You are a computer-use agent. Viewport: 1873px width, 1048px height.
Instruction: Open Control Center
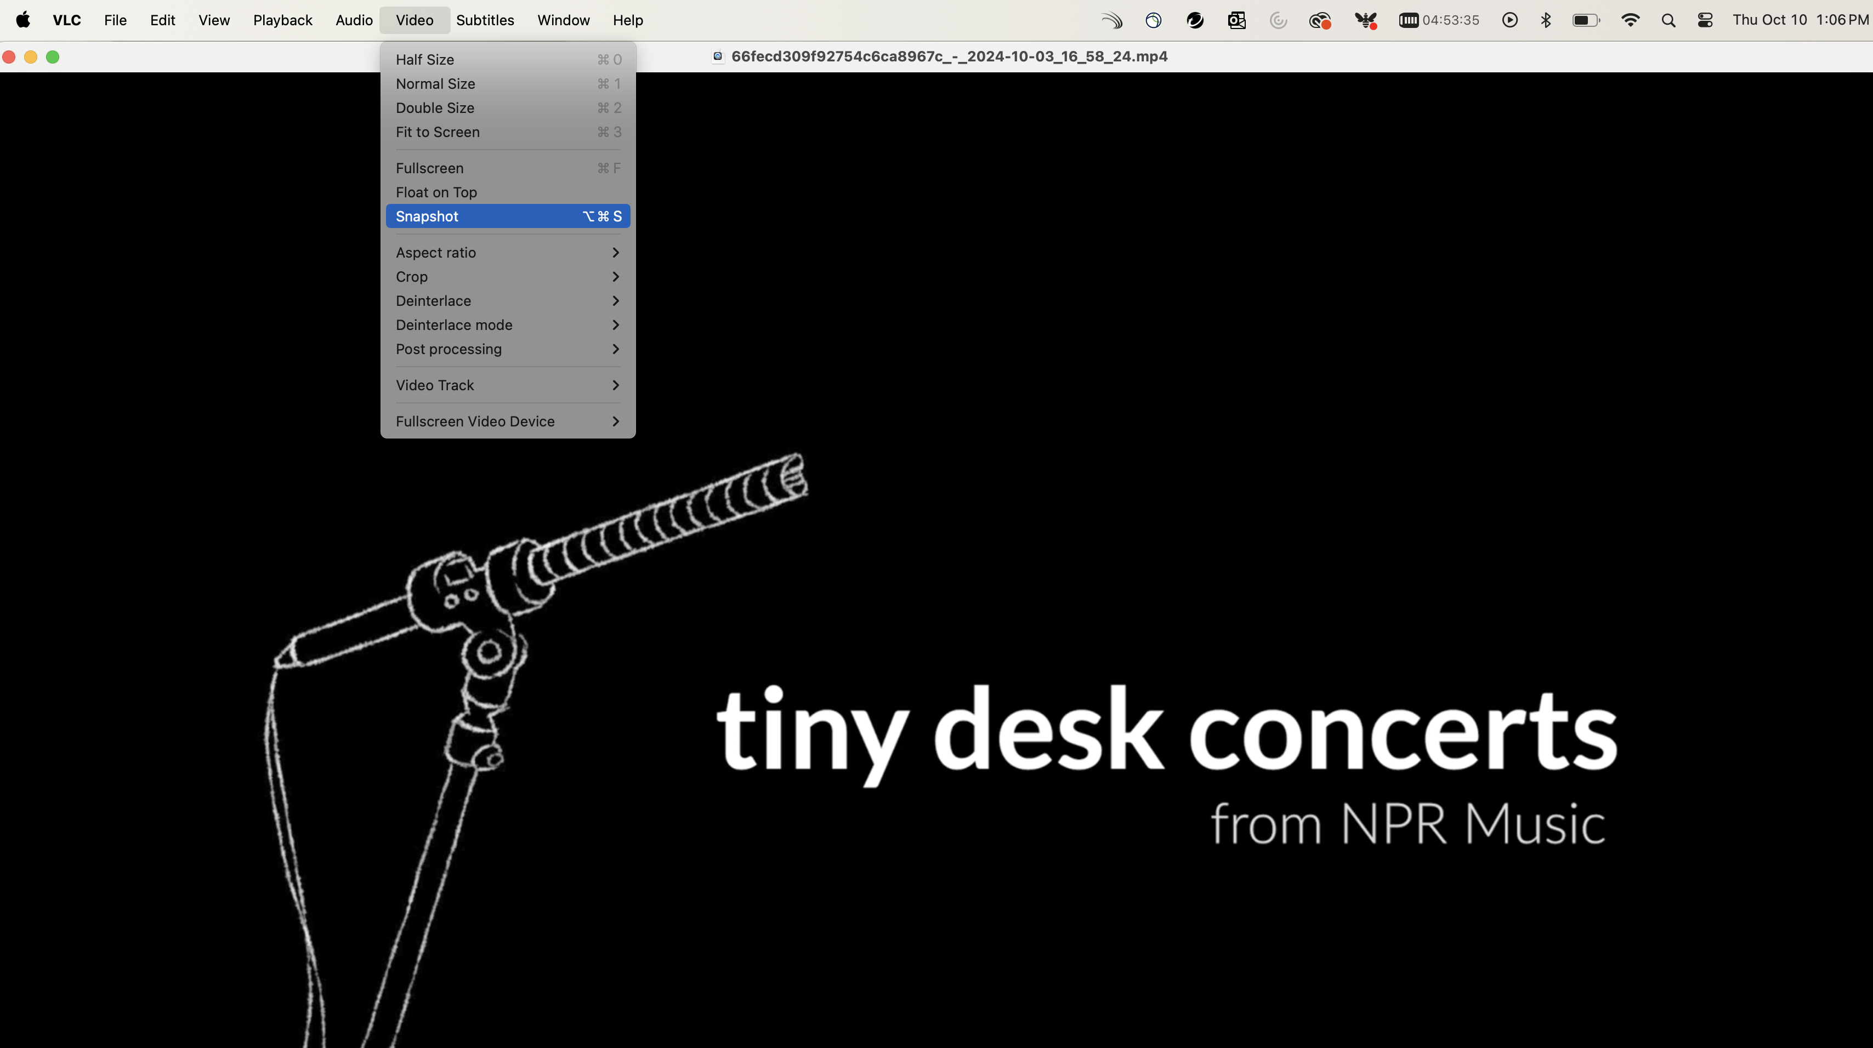tap(1705, 20)
